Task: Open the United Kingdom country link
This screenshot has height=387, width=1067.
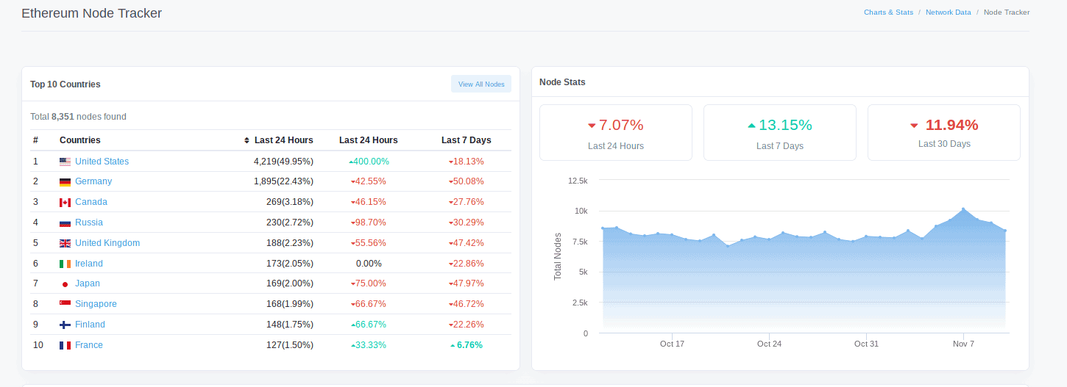Action: click(107, 243)
